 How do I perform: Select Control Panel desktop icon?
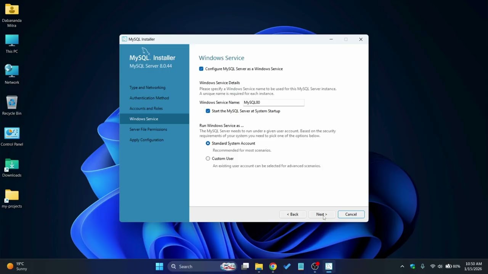click(12, 137)
